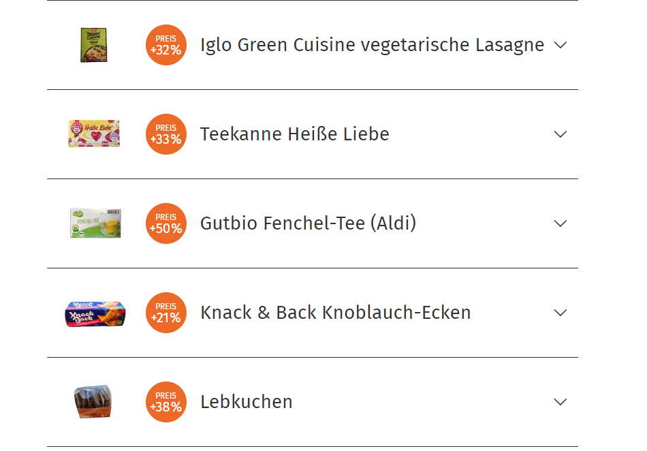The height and width of the screenshot is (451, 647).
Task: Open the Knack & Back product image
Action: point(94,313)
